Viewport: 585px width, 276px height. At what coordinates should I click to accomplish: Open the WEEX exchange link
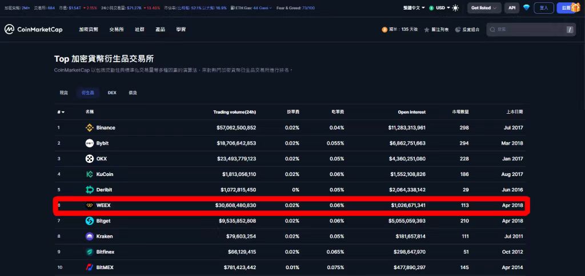point(103,205)
